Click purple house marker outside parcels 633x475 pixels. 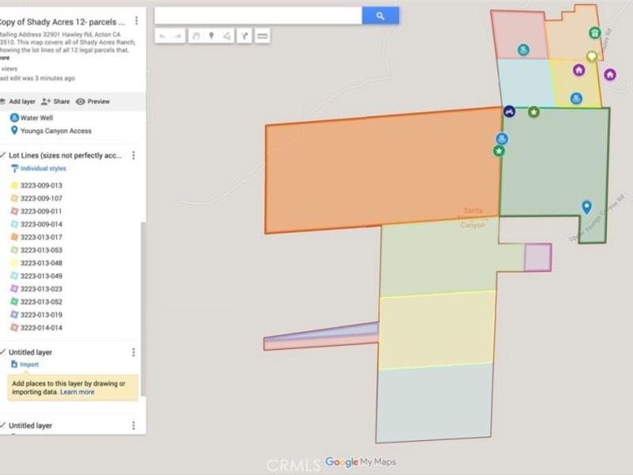point(610,74)
